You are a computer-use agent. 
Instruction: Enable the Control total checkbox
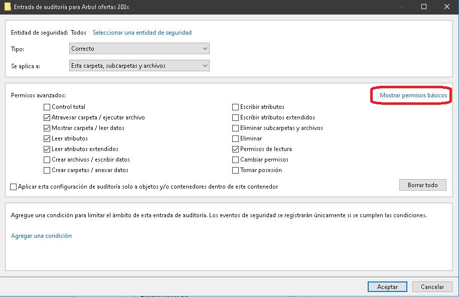[x=47, y=107]
